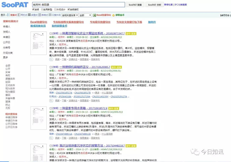Tick the 外观设计 checkbox

(x=55, y=10)
